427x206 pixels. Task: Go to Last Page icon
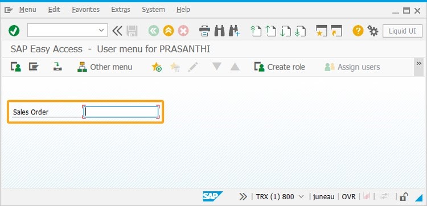(x=301, y=31)
